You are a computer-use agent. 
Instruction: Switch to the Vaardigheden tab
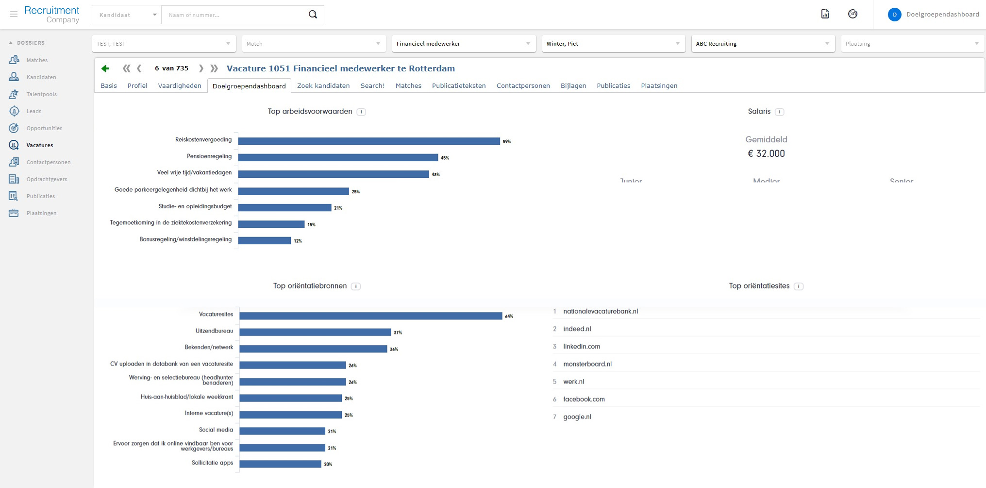click(x=180, y=85)
